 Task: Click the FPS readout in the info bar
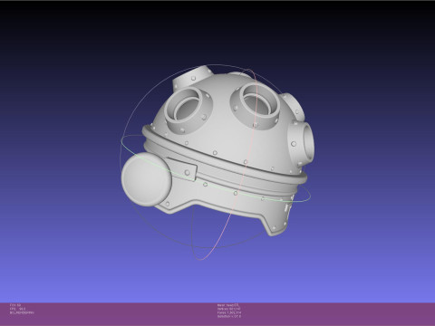[x=17, y=309]
